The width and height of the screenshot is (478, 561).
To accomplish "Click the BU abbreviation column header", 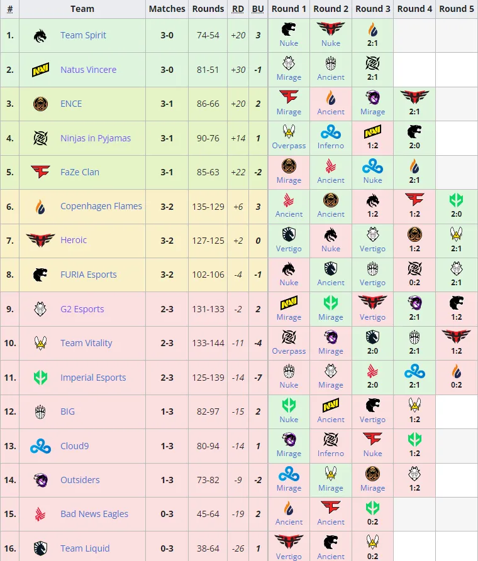I will click(258, 9).
